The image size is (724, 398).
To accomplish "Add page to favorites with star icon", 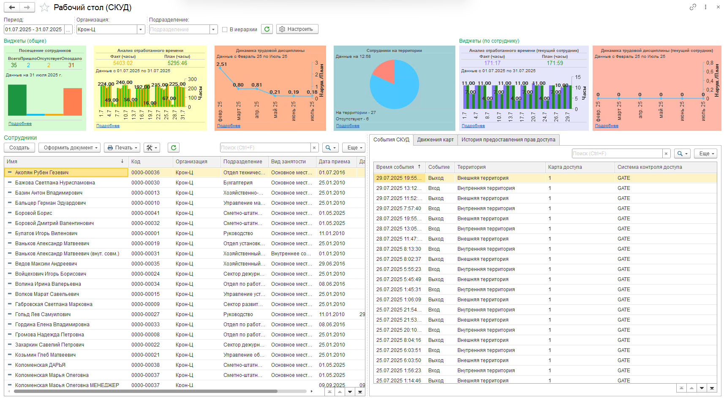I will pyautogui.click(x=44, y=8).
